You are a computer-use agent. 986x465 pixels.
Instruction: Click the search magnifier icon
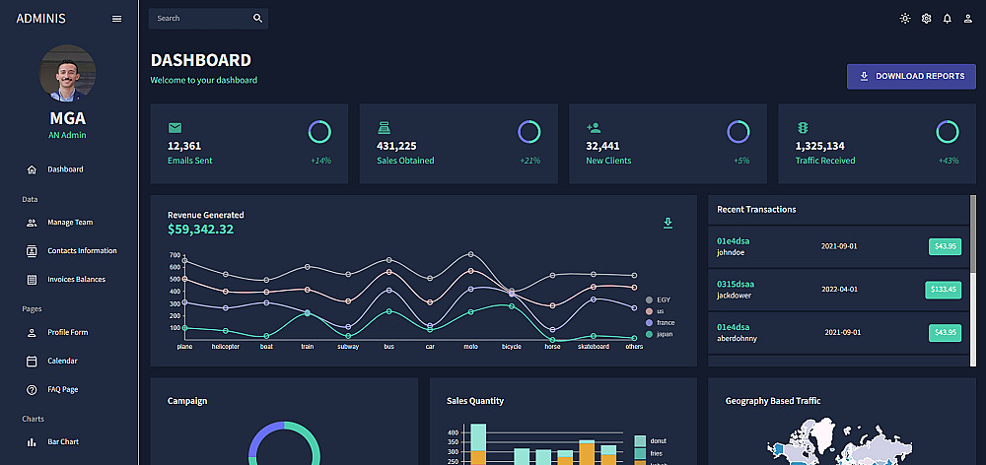pos(257,18)
